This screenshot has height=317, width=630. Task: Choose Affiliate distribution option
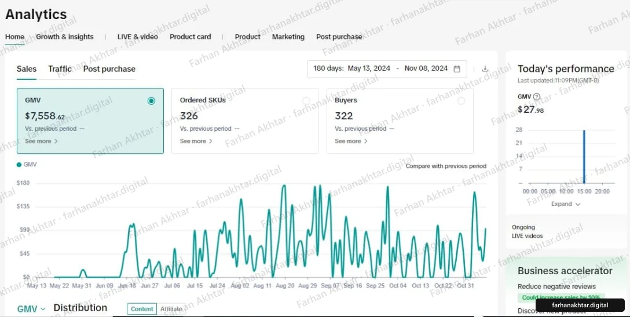(x=171, y=309)
